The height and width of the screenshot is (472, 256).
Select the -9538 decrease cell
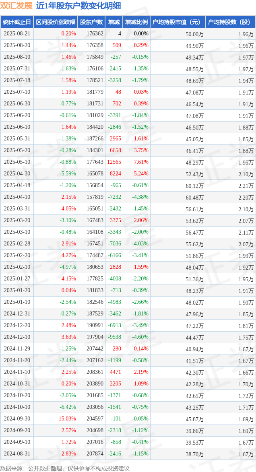click(x=114, y=337)
